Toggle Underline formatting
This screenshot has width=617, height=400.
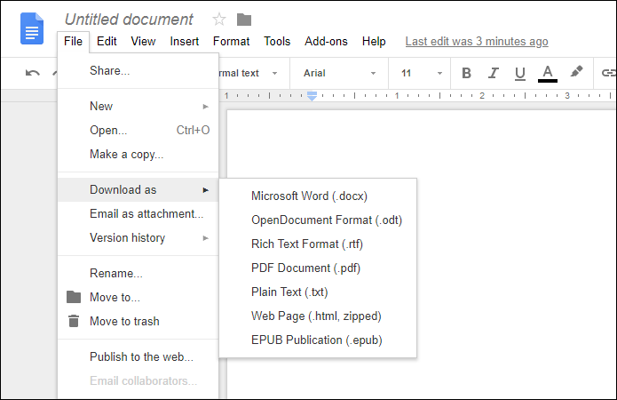tap(520, 74)
